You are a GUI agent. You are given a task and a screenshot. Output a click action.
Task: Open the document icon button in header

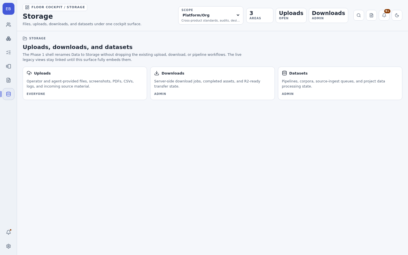pyautogui.click(x=371, y=15)
